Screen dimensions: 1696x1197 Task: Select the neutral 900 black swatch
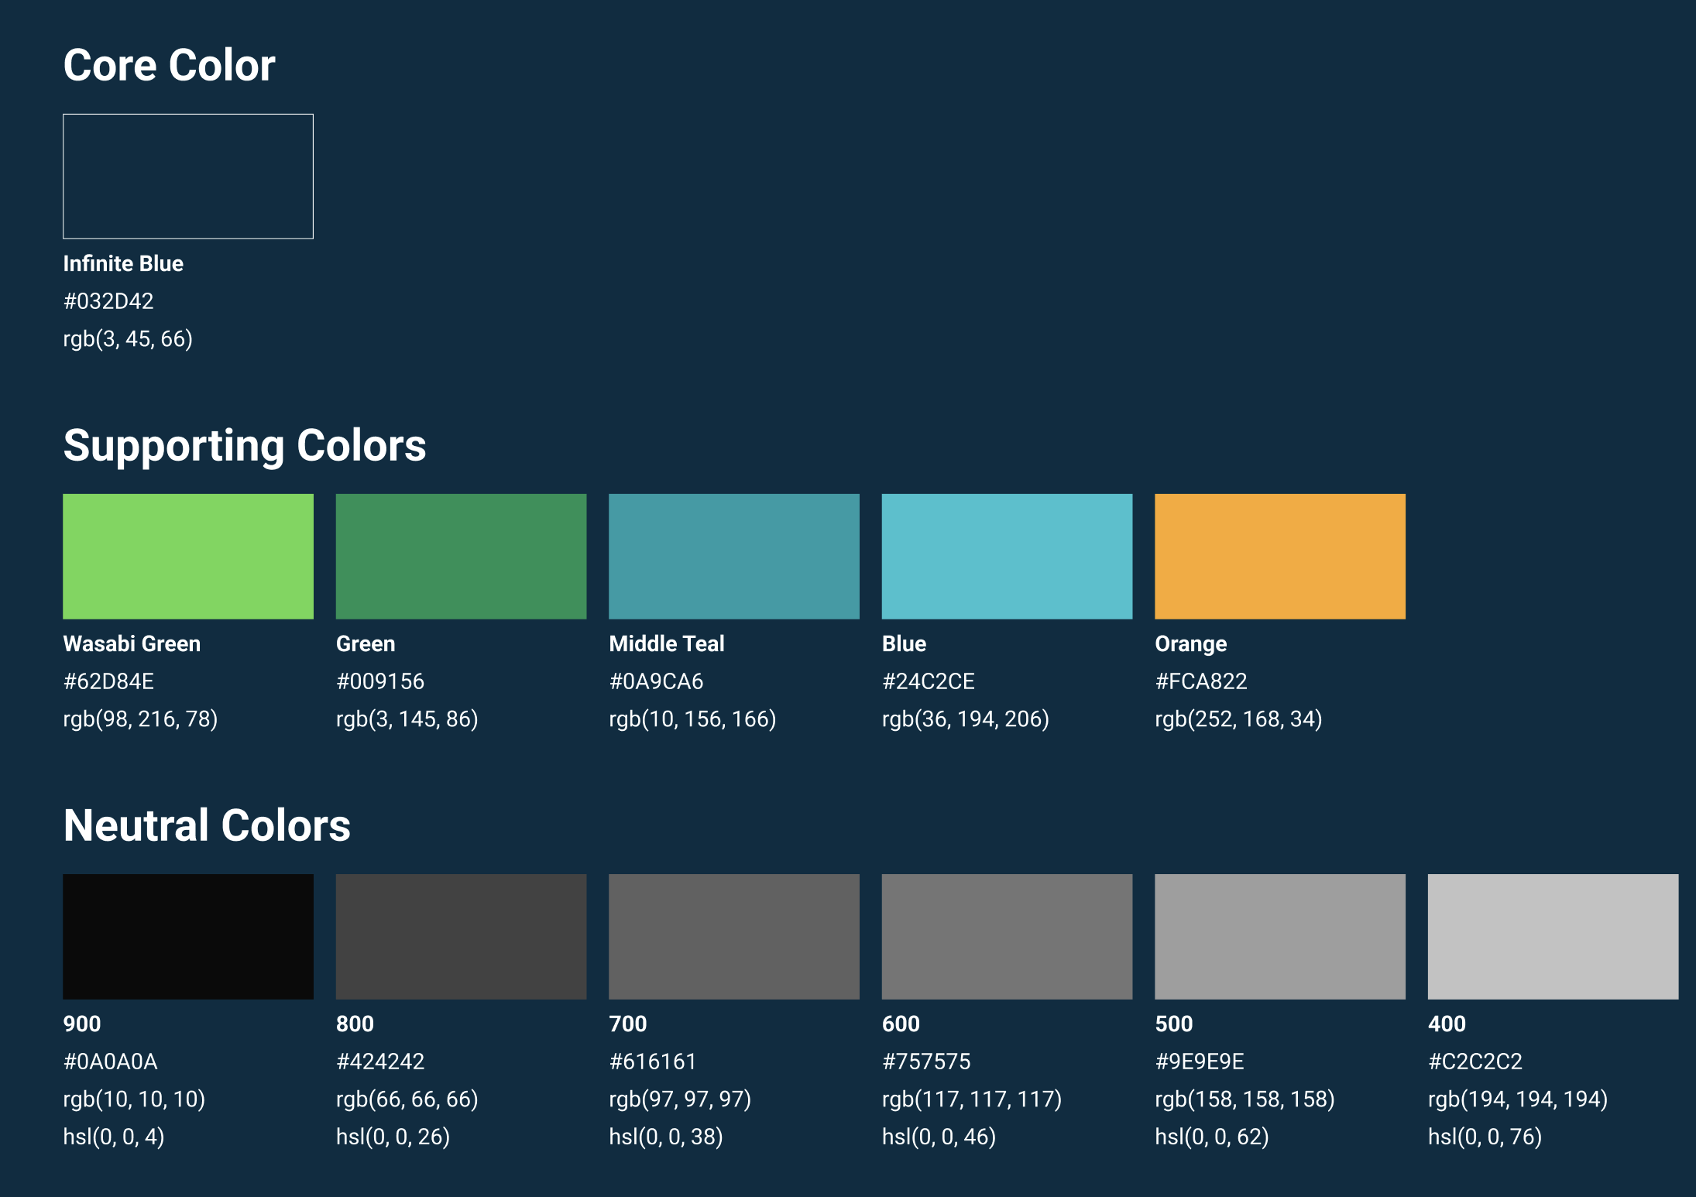coord(188,937)
